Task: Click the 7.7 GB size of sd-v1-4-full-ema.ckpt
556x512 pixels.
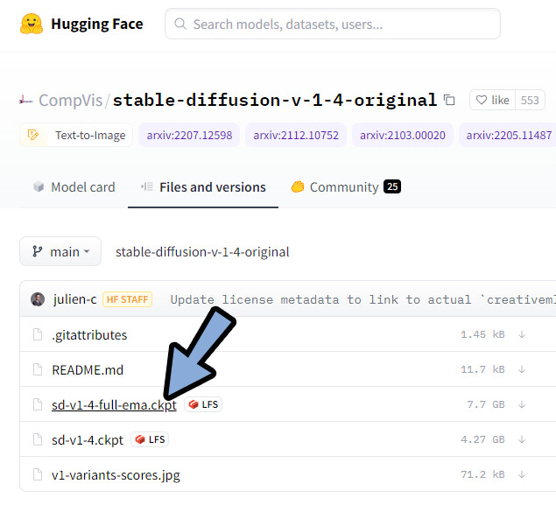Action: pyautogui.click(x=486, y=404)
